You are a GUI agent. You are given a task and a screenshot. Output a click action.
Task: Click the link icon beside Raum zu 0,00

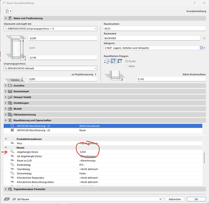click(x=12, y=160)
